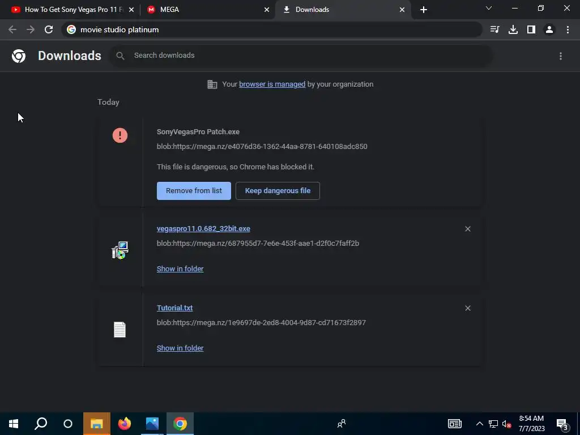Go back using browser back arrow
The width and height of the screenshot is (580, 435).
click(x=12, y=29)
